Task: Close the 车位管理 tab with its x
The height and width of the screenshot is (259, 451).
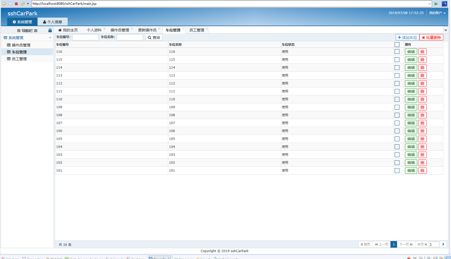Action: coord(183,29)
